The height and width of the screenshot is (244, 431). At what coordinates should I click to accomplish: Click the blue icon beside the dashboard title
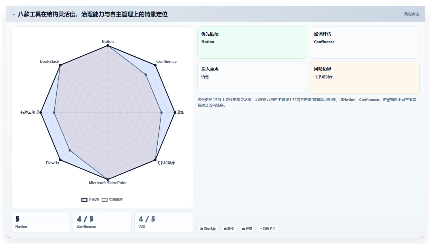click(14, 14)
